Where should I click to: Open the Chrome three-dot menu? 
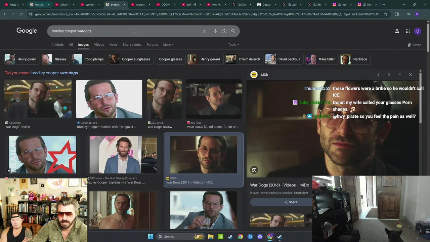click(425, 14)
